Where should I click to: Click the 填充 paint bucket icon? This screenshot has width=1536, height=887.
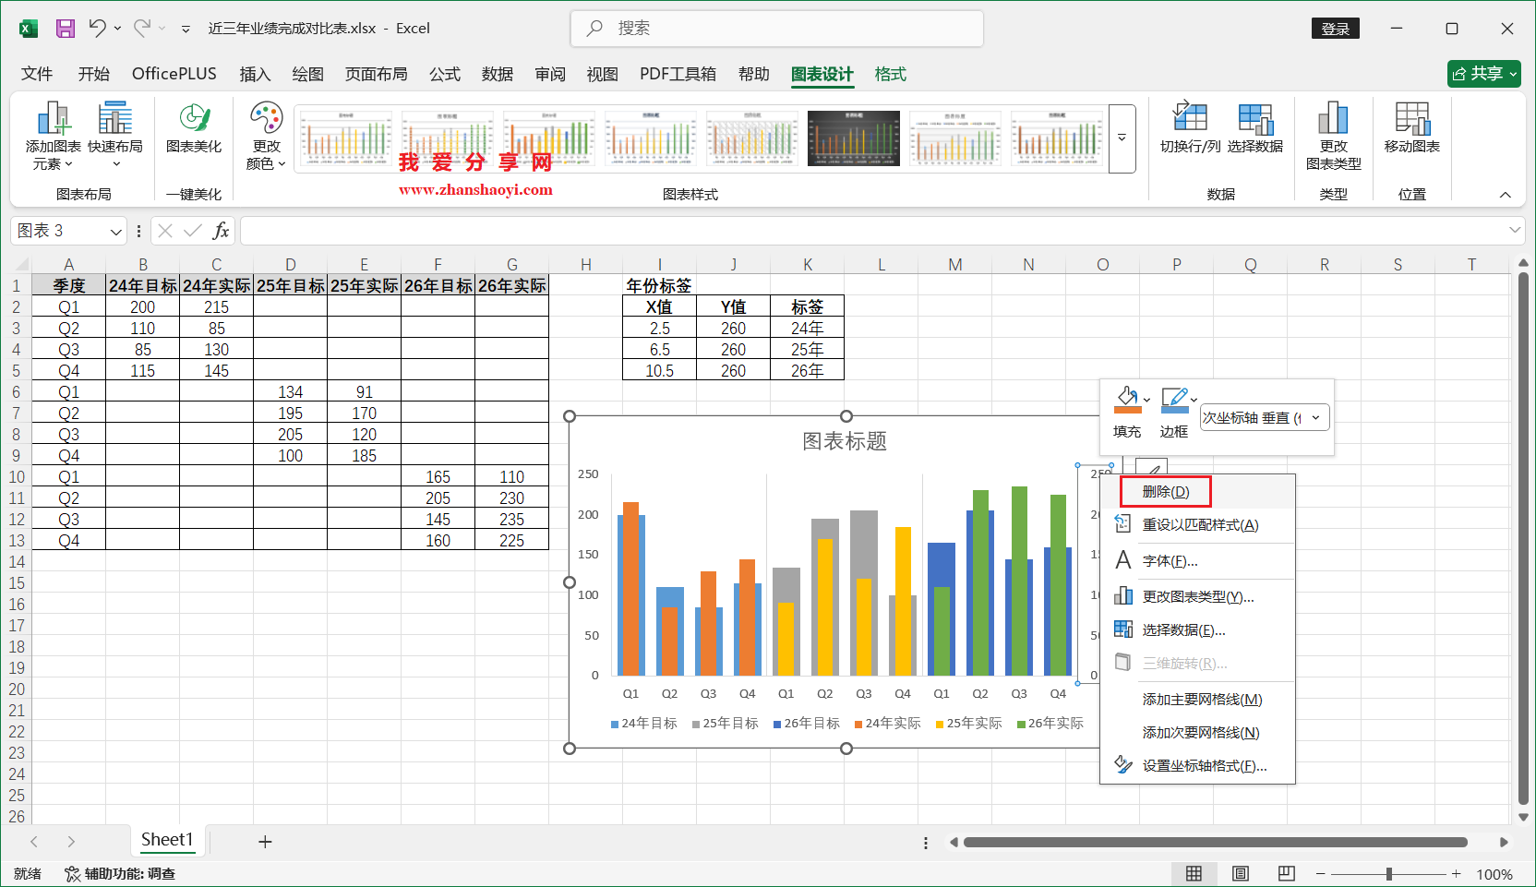[1127, 400]
